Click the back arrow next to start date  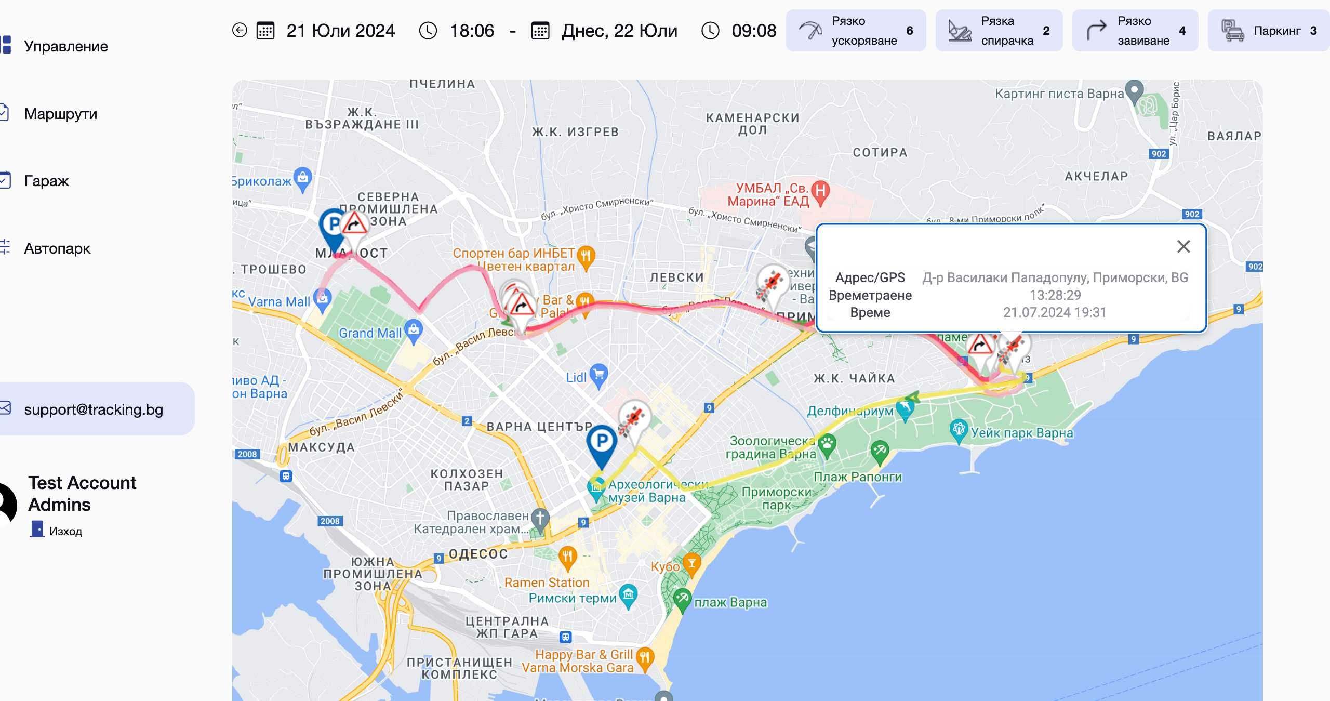pyautogui.click(x=240, y=30)
